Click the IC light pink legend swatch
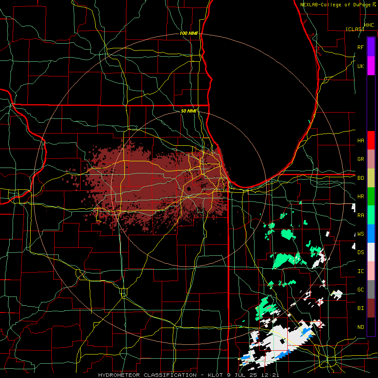The image size is (378, 378). (371, 271)
